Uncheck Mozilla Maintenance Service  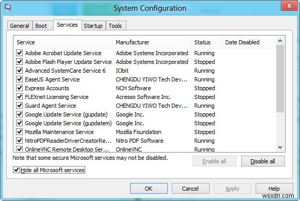pos(19,132)
